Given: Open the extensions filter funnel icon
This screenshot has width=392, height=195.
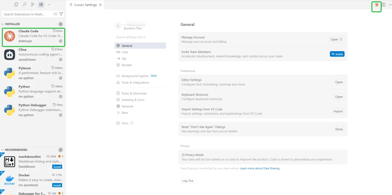Looking at the screenshot, I should tap(61, 14).
